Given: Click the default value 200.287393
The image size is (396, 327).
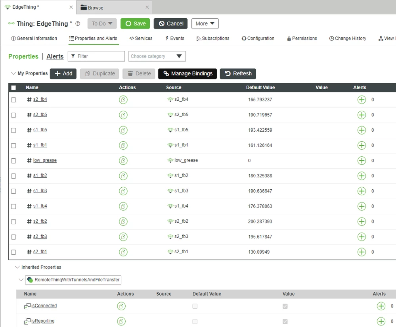Looking at the screenshot, I should click(260, 221).
